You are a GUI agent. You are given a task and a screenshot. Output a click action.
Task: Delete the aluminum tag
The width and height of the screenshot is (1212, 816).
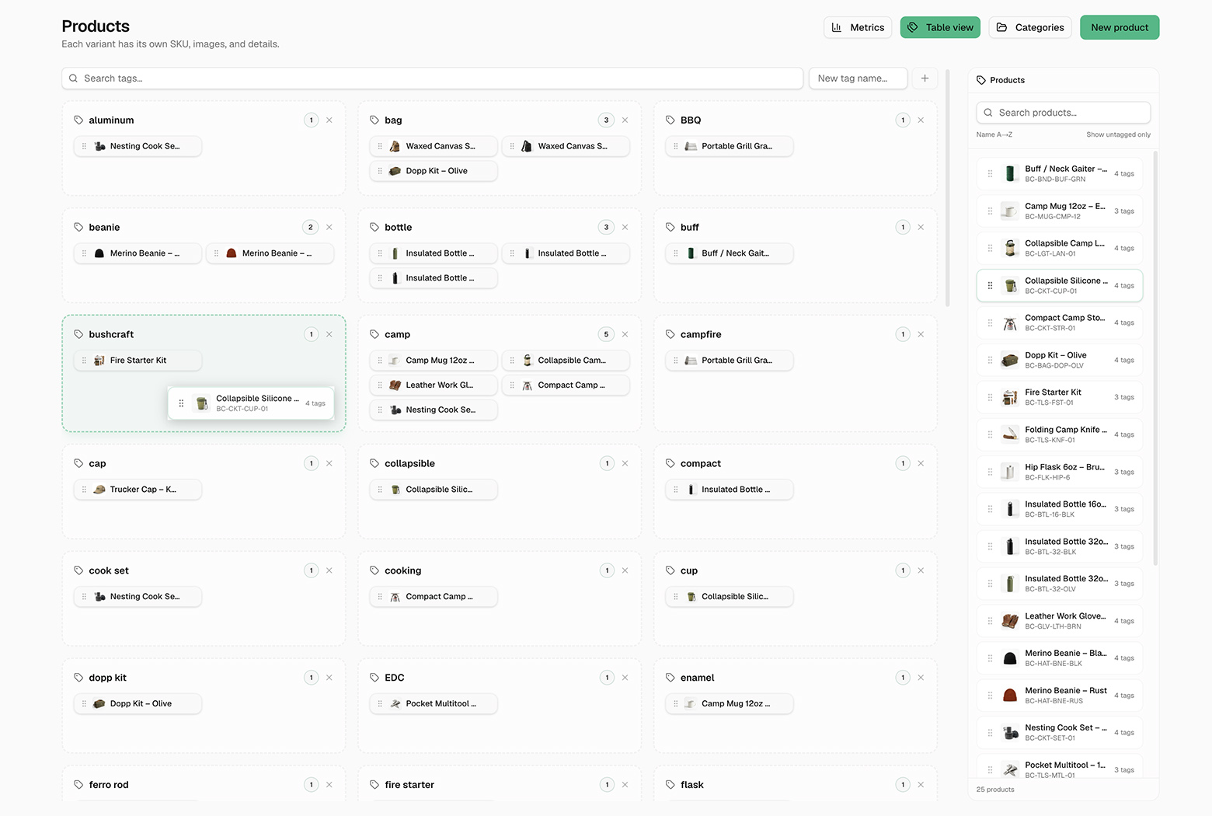329,120
